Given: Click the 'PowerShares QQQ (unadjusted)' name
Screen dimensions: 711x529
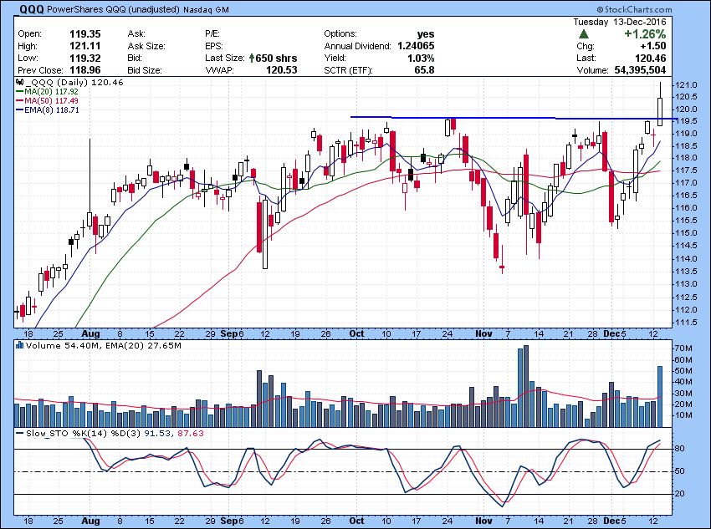Looking at the screenshot, I should click(113, 9).
